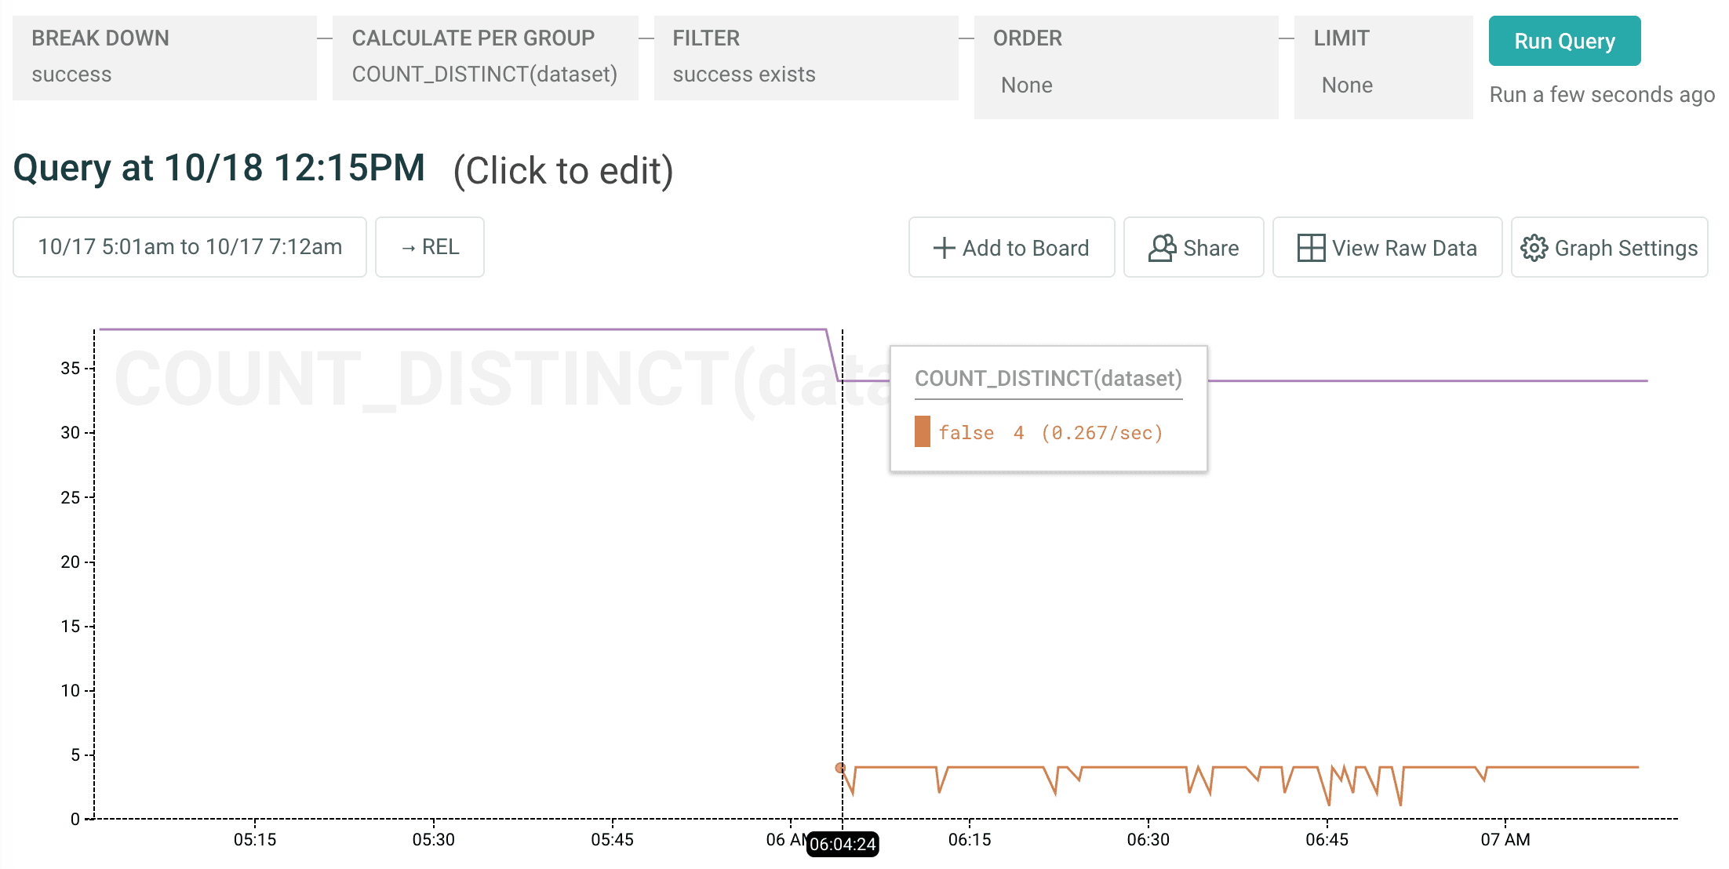Click the gear icon for Graph Settings
Viewport: 1729px width, 869px height.
pos(1534,248)
